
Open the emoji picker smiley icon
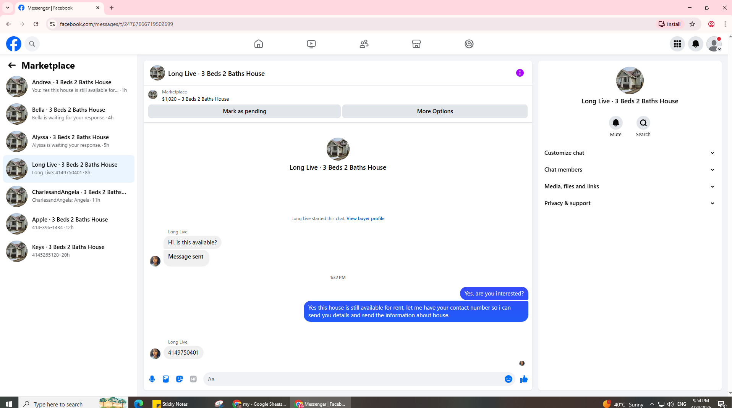(509, 379)
